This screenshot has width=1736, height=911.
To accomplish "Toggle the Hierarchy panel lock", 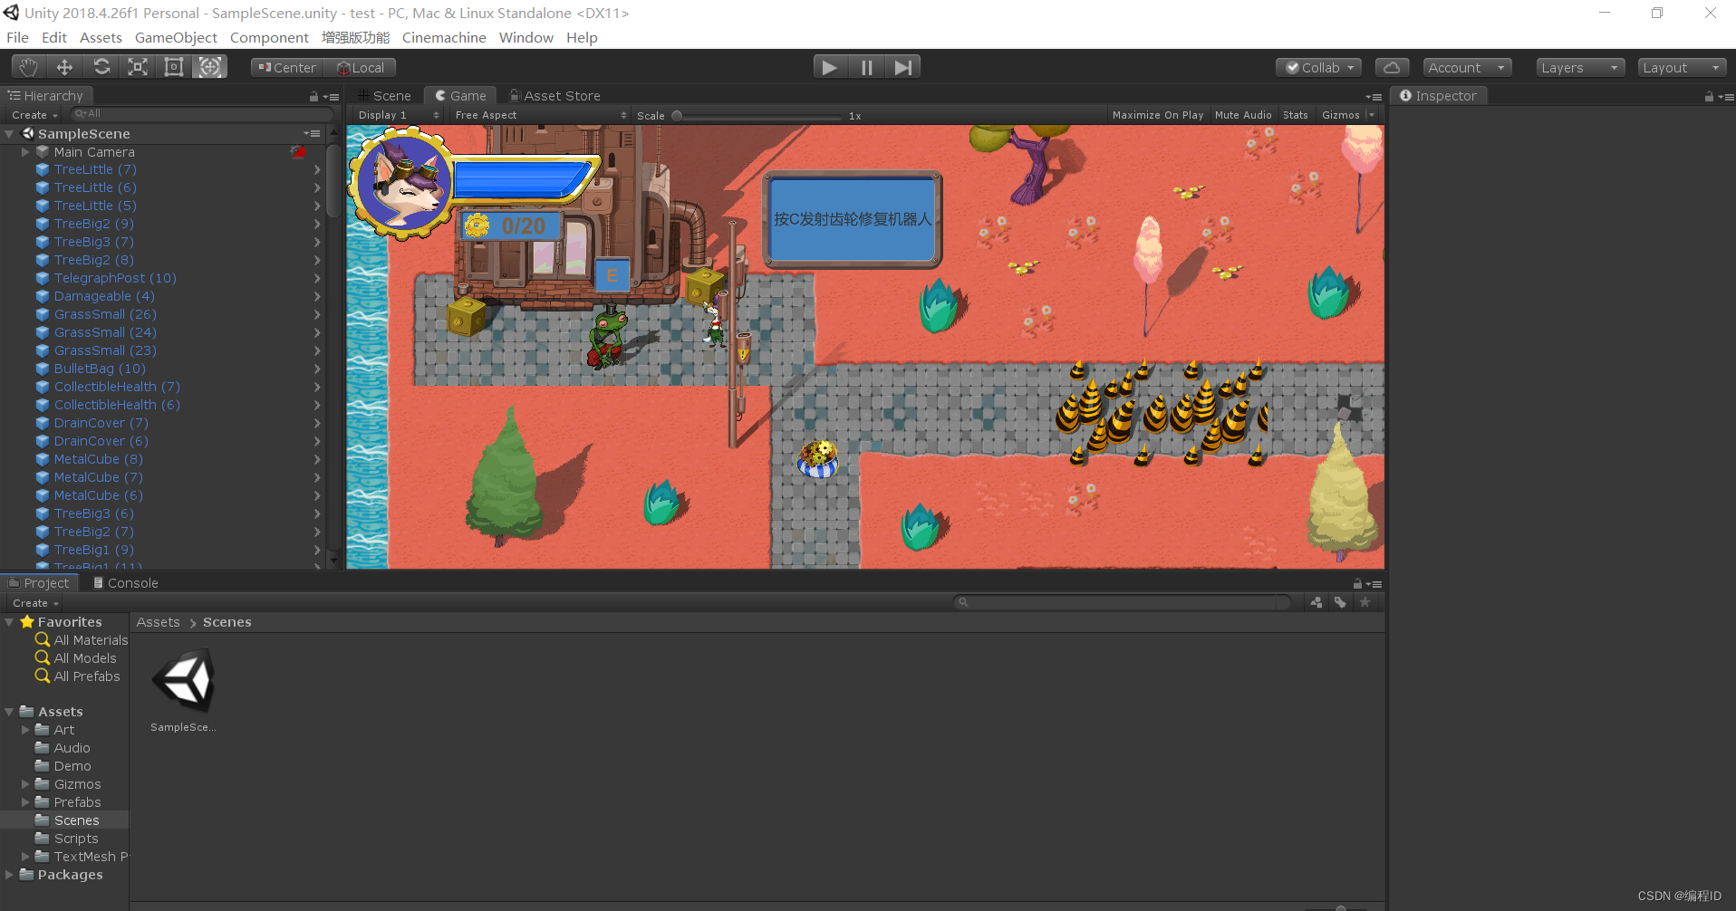I will point(313,96).
